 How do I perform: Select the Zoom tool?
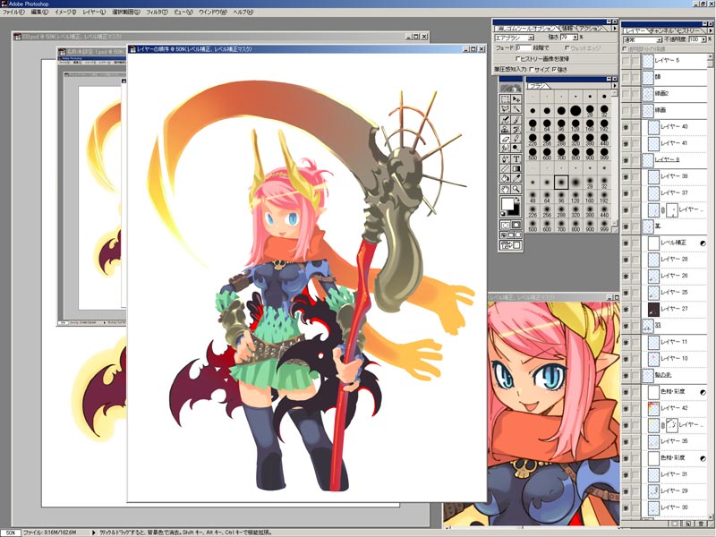pyautogui.click(x=516, y=189)
